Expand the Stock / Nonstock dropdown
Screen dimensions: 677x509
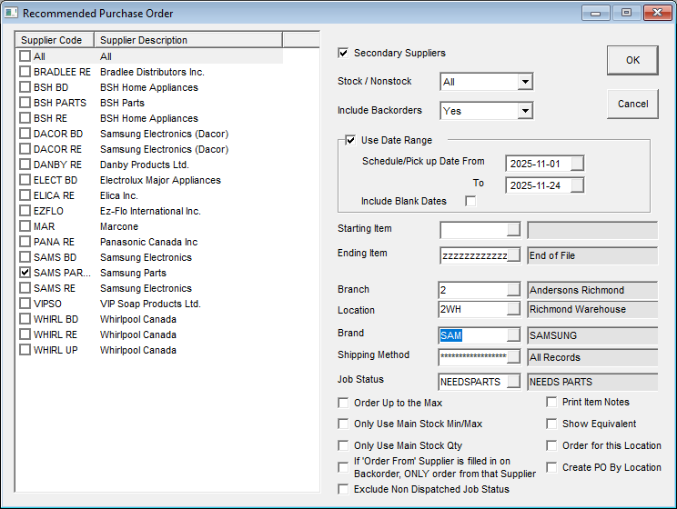pos(524,82)
